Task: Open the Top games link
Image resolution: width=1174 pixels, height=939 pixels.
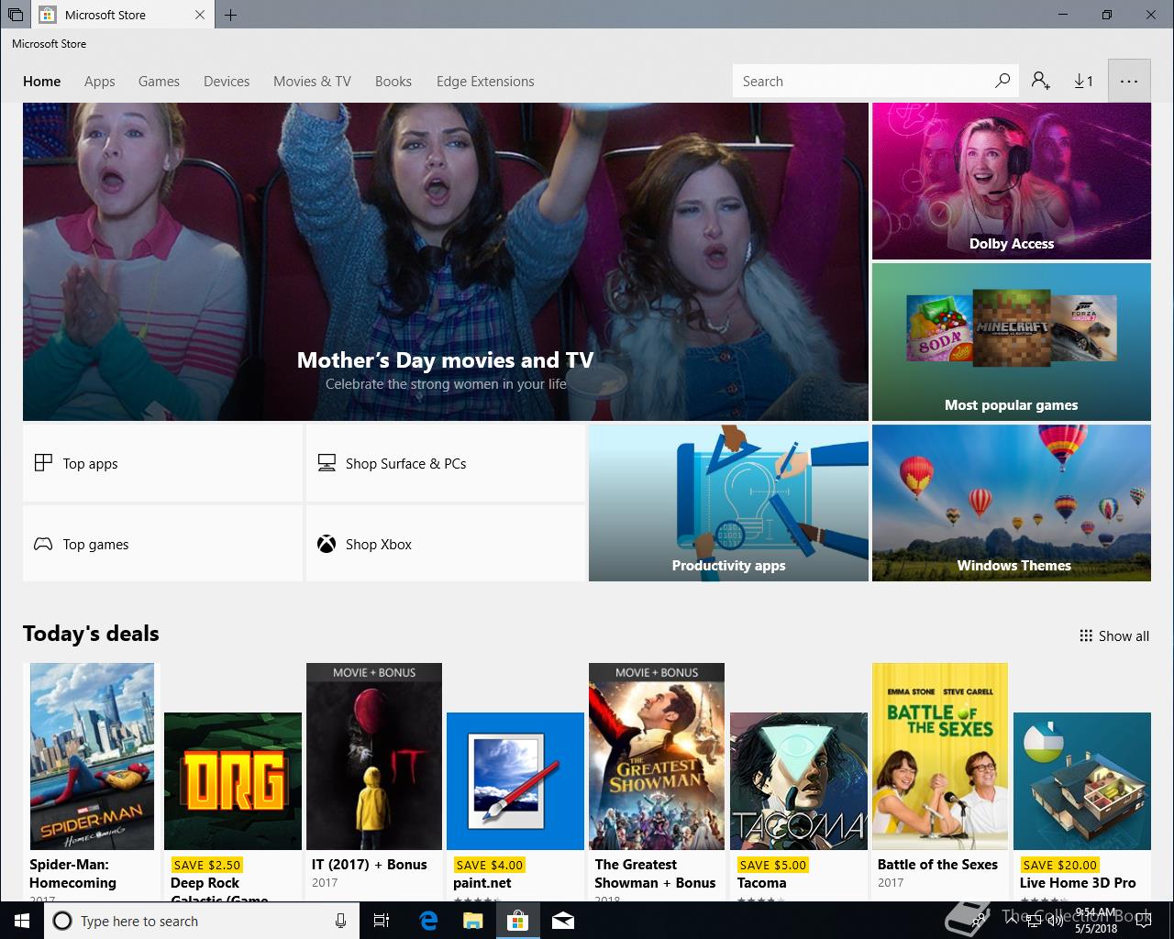Action: (162, 544)
